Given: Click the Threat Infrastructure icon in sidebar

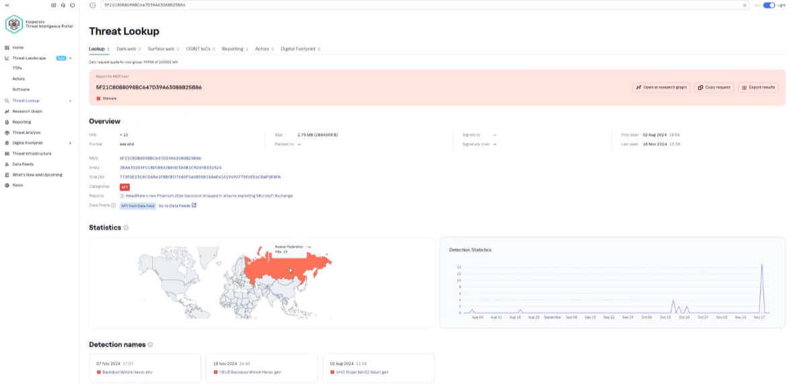Looking at the screenshot, I should pyautogui.click(x=7, y=153).
